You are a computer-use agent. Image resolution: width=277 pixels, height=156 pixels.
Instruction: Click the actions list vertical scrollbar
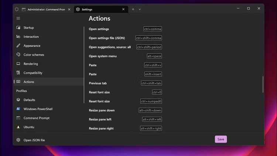pyautogui.click(x=263, y=84)
